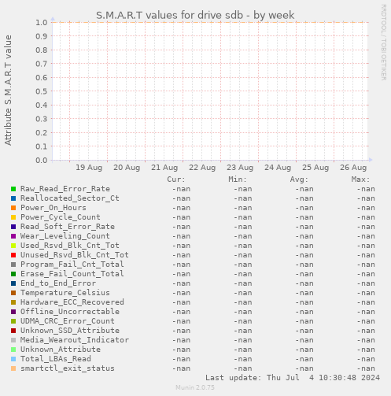Select the Offline_Uncorrectable legend label
The image size is (391, 396).
[x=70, y=312]
